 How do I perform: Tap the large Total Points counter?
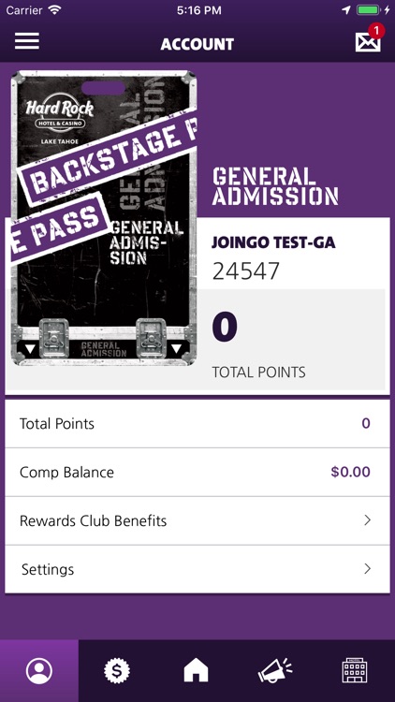click(x=225, y=327)
